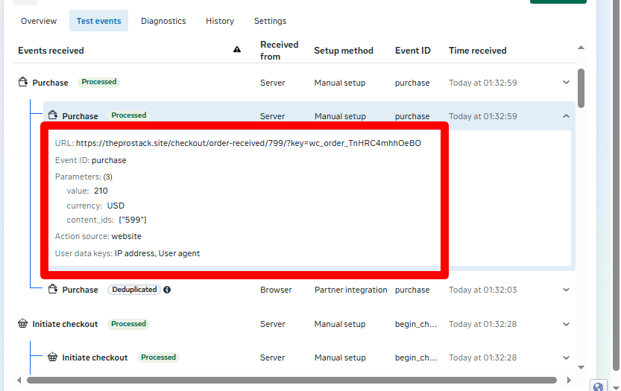Open the Overview tab
Viewport: 621px width, 391px height.
point(39,21)
